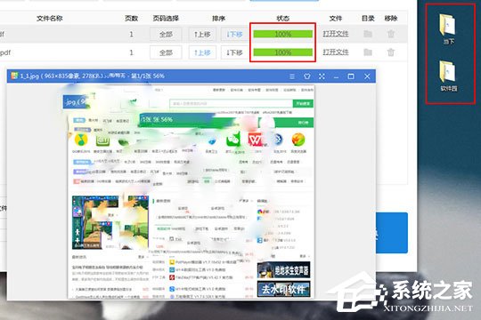Screen dimensions: 481x320
Task: Move the second pdf down with 下移
Action: 234,52
